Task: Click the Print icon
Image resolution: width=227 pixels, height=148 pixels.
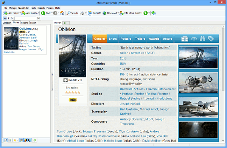Action: (82, 13)
